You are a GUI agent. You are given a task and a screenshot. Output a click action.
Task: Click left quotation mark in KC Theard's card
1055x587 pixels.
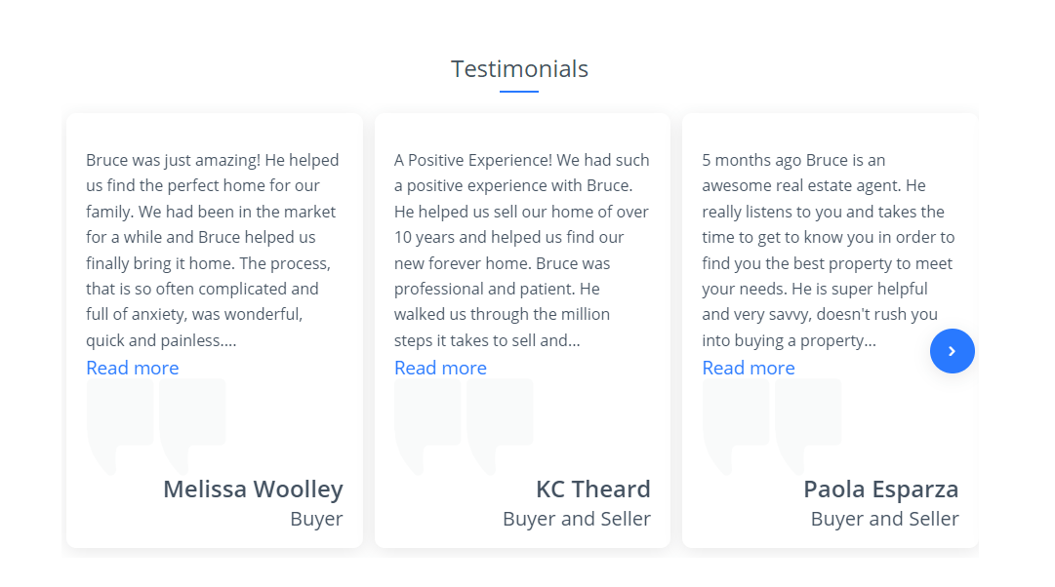click(x=427, y=419)
